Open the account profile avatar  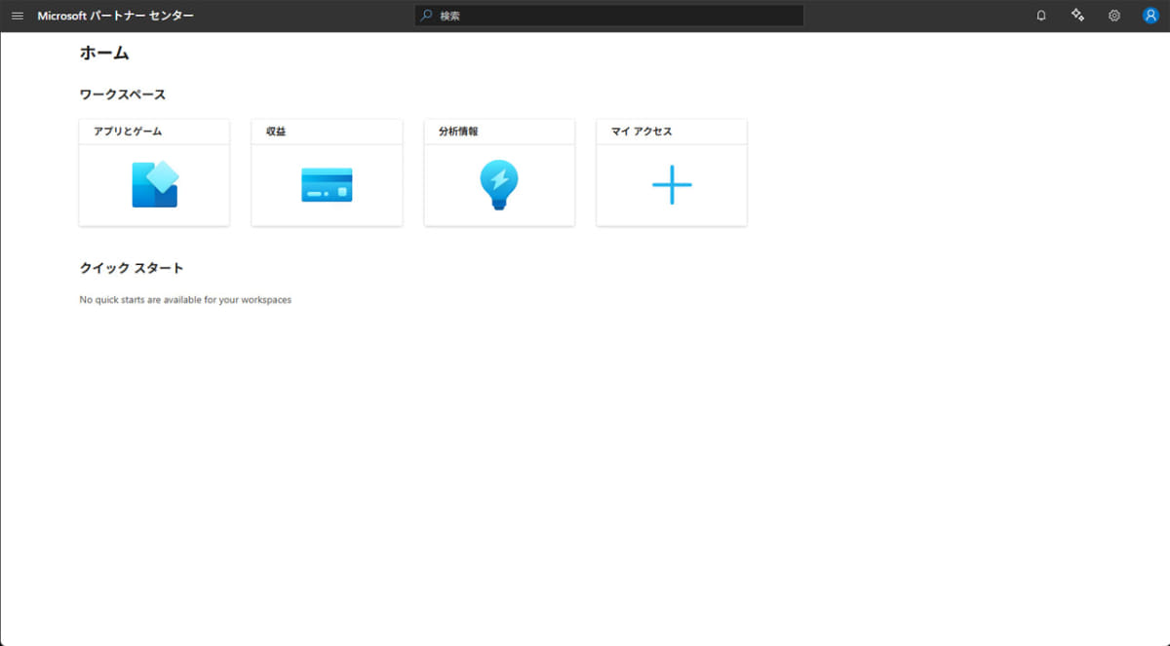click(x=1150, y=16)
